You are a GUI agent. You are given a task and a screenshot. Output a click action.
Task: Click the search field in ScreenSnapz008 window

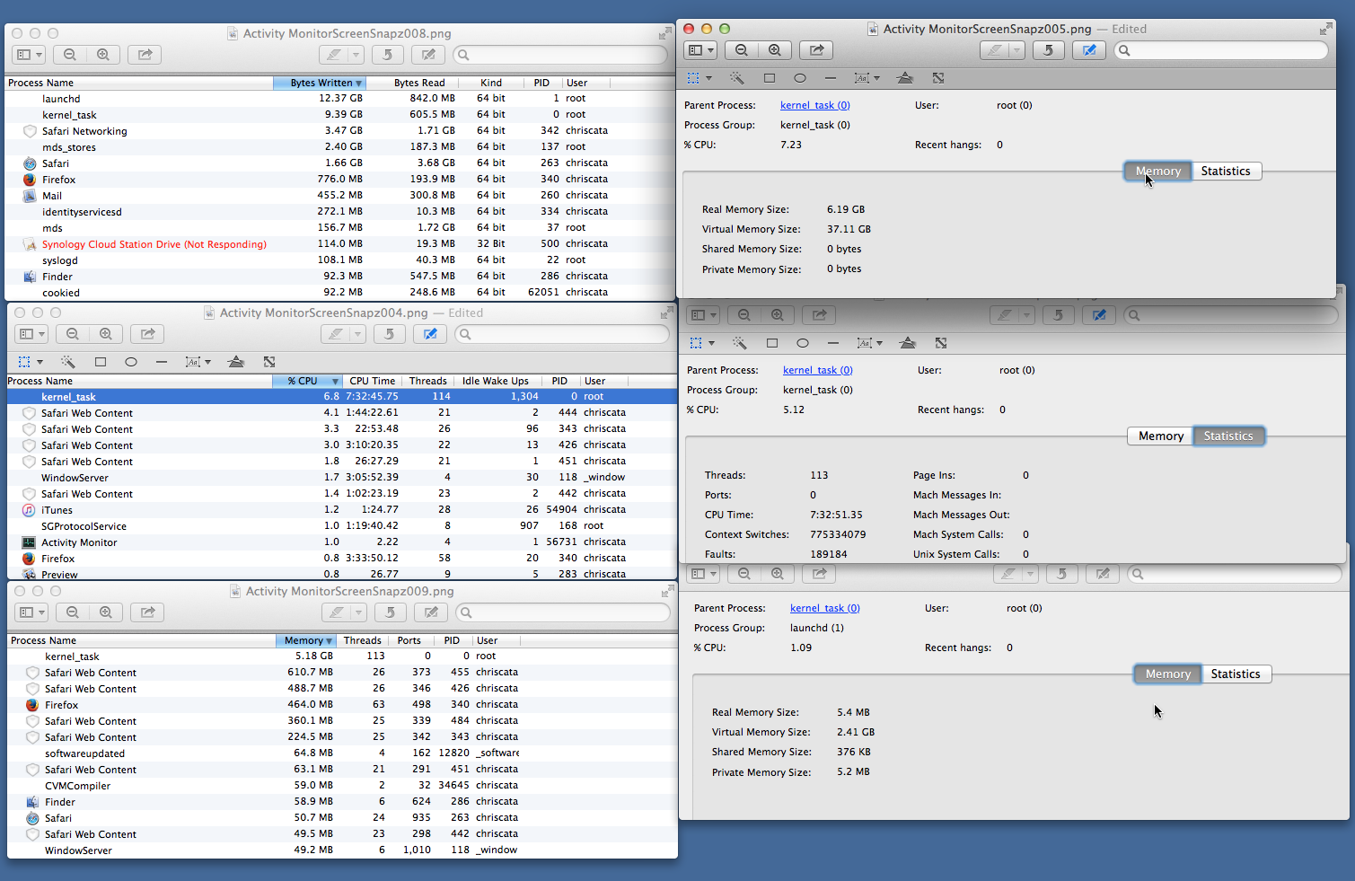560,54
